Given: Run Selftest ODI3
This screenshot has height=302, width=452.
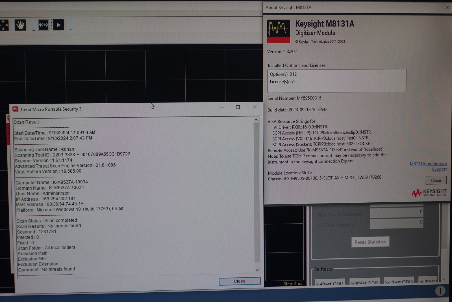Looking at the screenshot, I should [399, 282].
